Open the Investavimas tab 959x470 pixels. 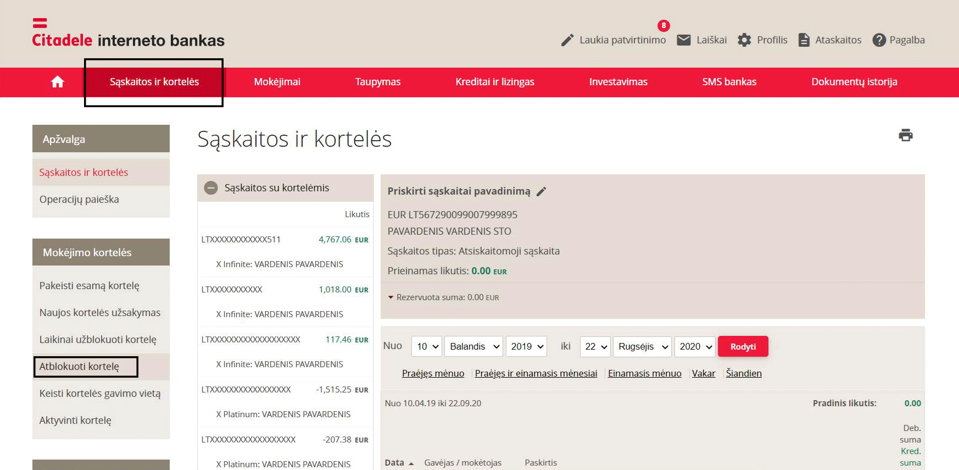pyautogui.click(x=618, y=82)
